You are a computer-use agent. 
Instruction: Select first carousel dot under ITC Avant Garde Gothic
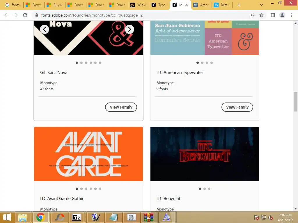[77, 189]
